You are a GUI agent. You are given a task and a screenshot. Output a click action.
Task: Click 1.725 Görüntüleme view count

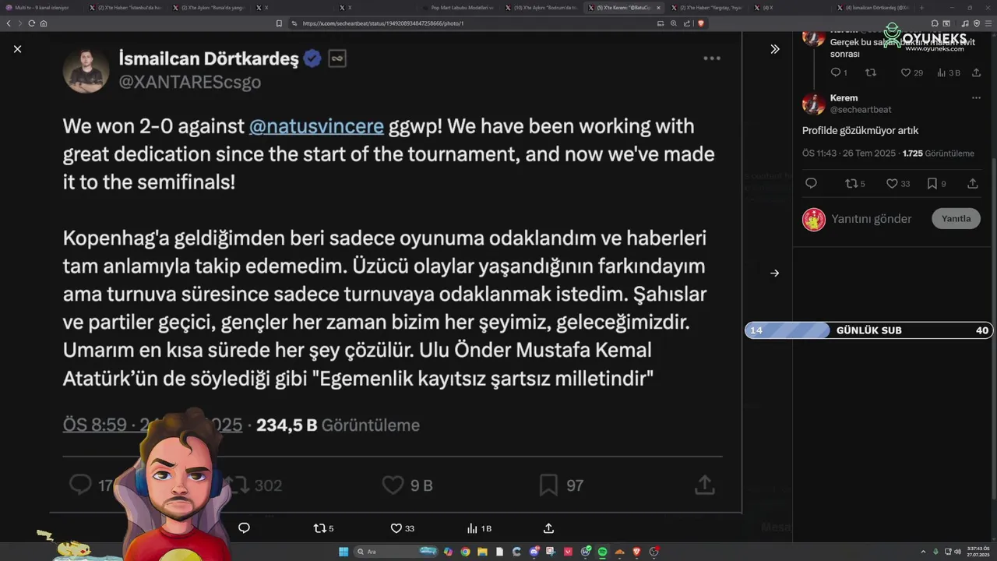(938, 153)
